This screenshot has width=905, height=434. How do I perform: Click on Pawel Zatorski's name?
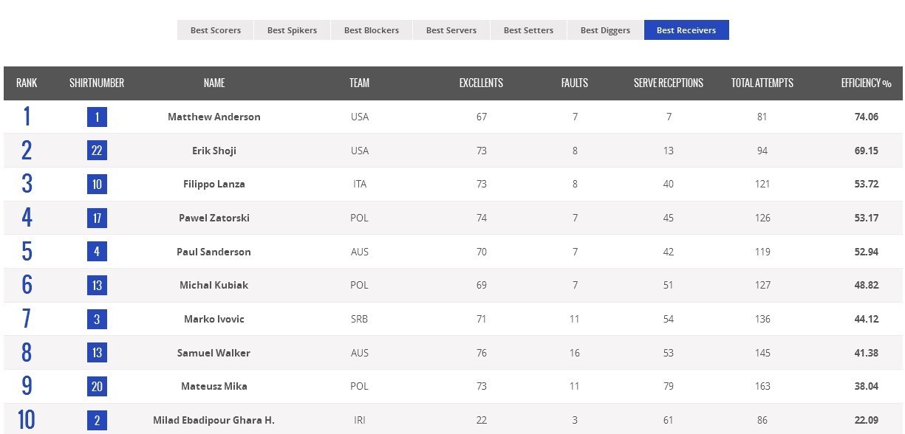pyautogui.click(x=214, y=218)
